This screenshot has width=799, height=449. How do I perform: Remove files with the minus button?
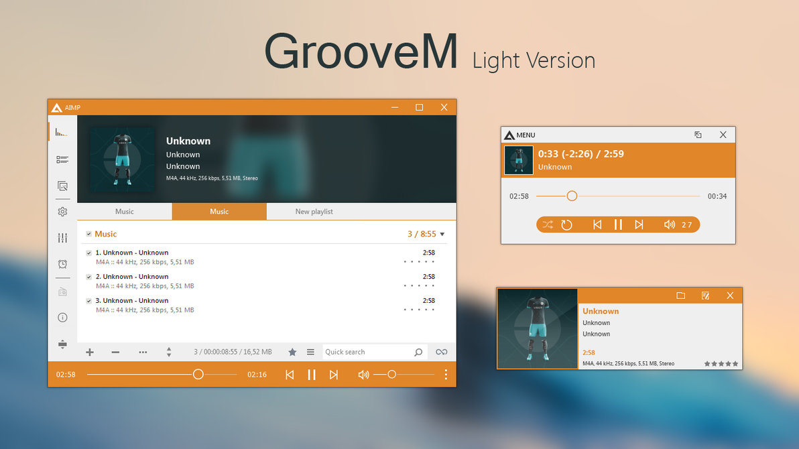[x=116, y=352]
